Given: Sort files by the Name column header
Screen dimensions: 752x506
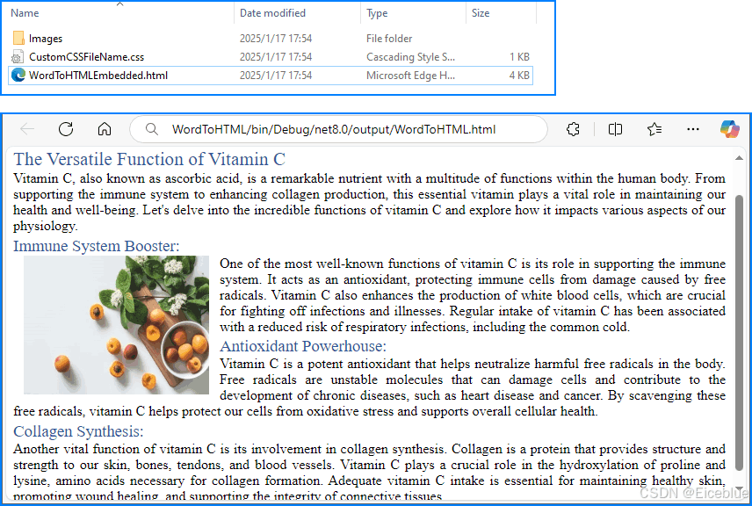Looking at the screenshot, I should (25, 13).
